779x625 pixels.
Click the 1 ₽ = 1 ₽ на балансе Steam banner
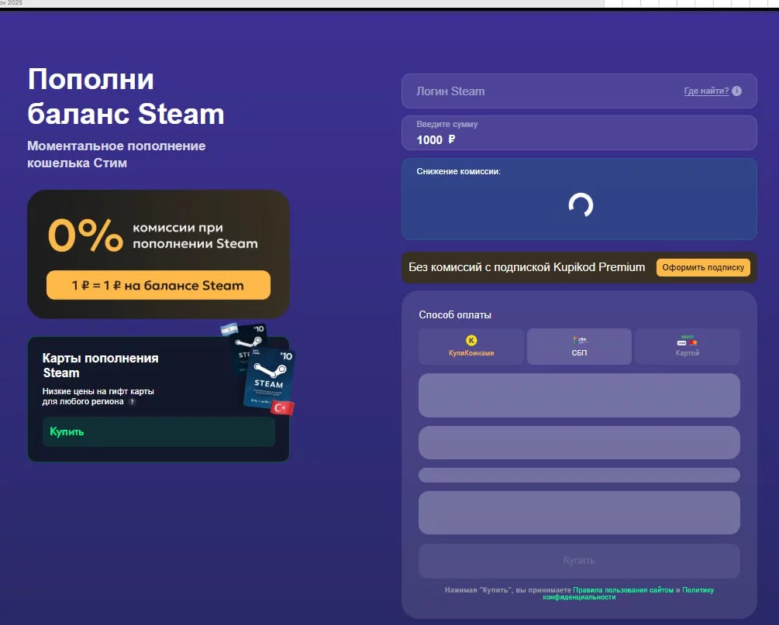158,286
